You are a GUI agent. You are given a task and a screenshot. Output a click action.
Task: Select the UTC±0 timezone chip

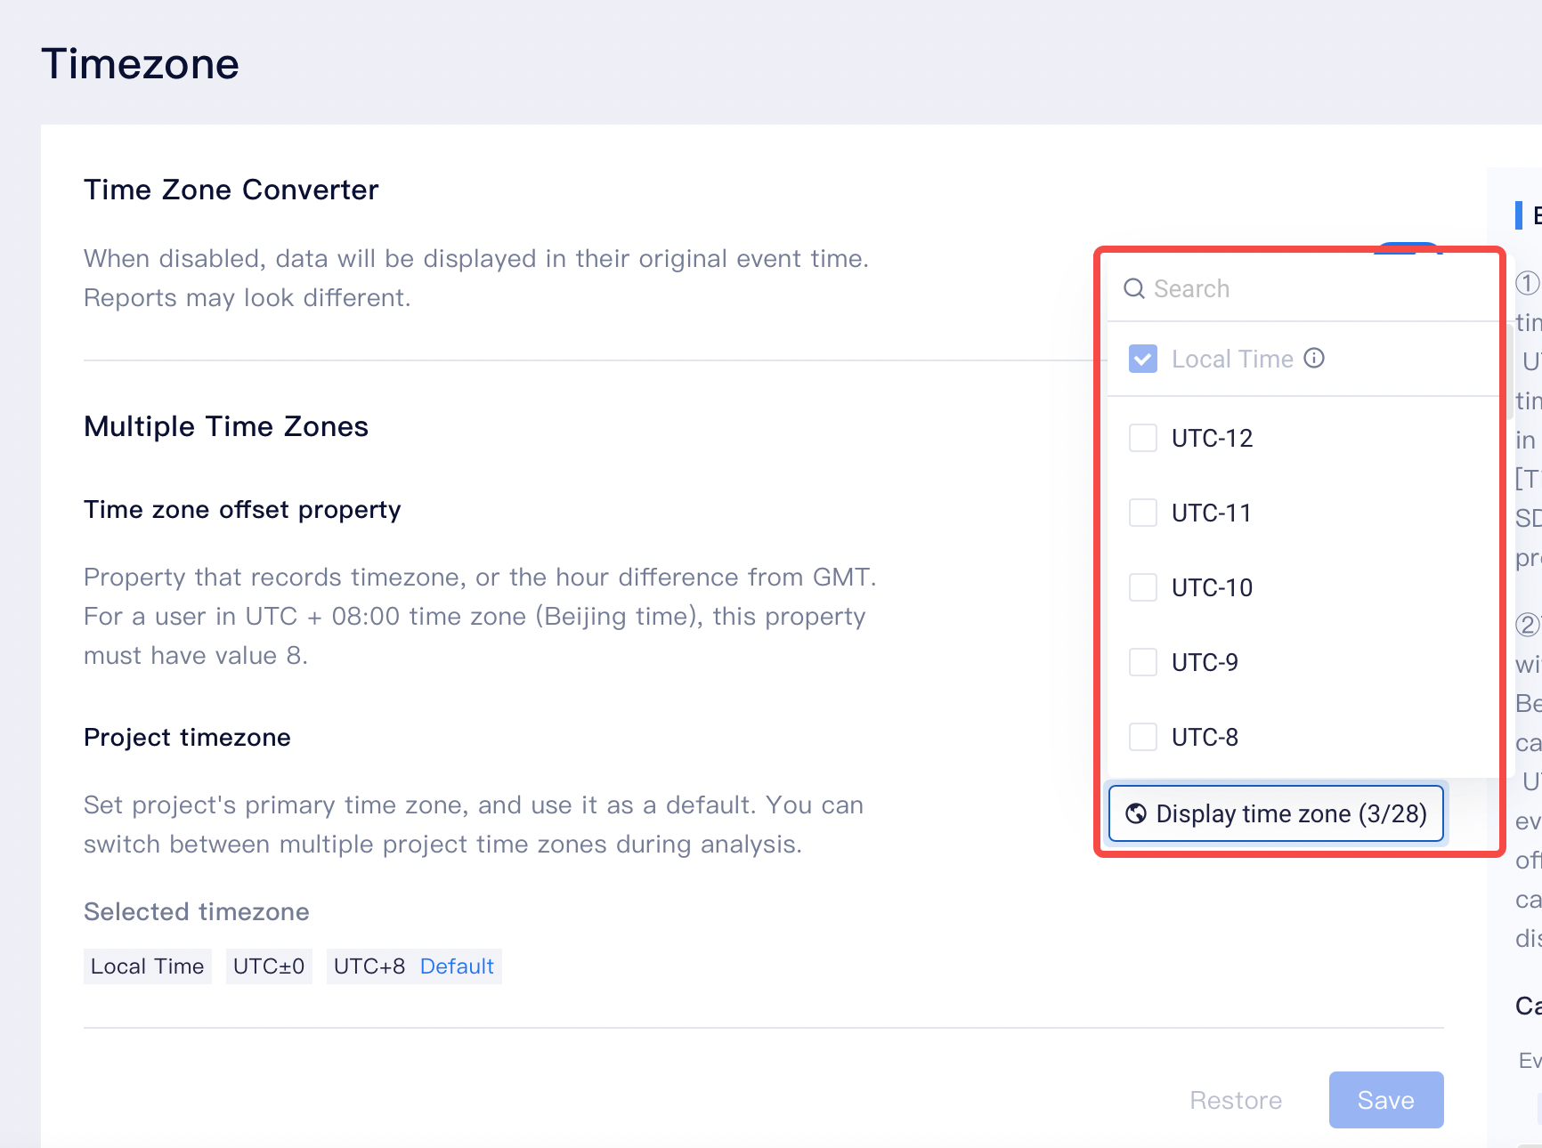(x=269, y=966)
